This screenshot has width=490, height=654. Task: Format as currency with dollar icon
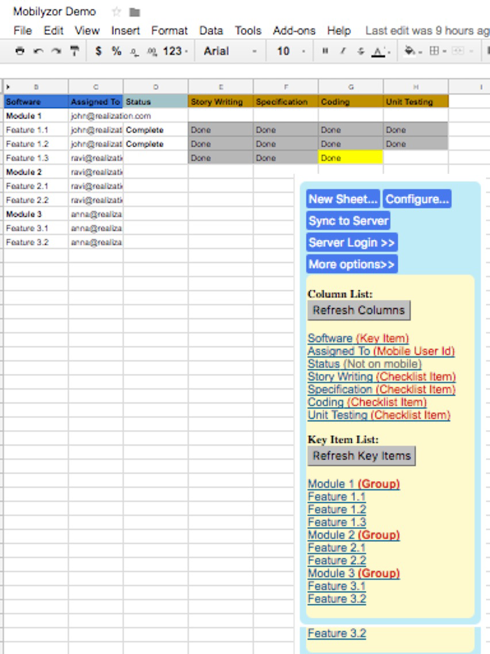[98, 51]
